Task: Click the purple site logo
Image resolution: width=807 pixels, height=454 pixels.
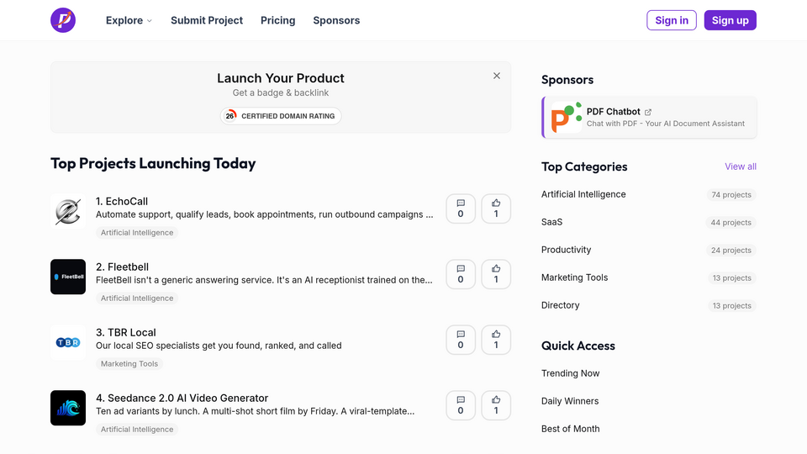Action: pos(63,20)
